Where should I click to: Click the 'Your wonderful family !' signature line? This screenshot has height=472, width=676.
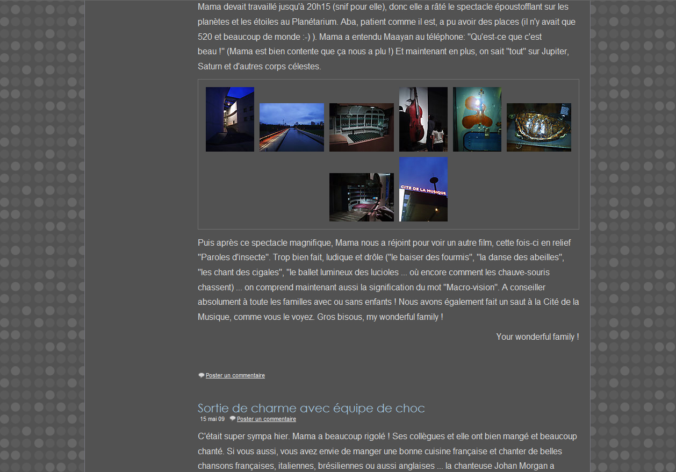pyautogui.click(x=537, y=337)
